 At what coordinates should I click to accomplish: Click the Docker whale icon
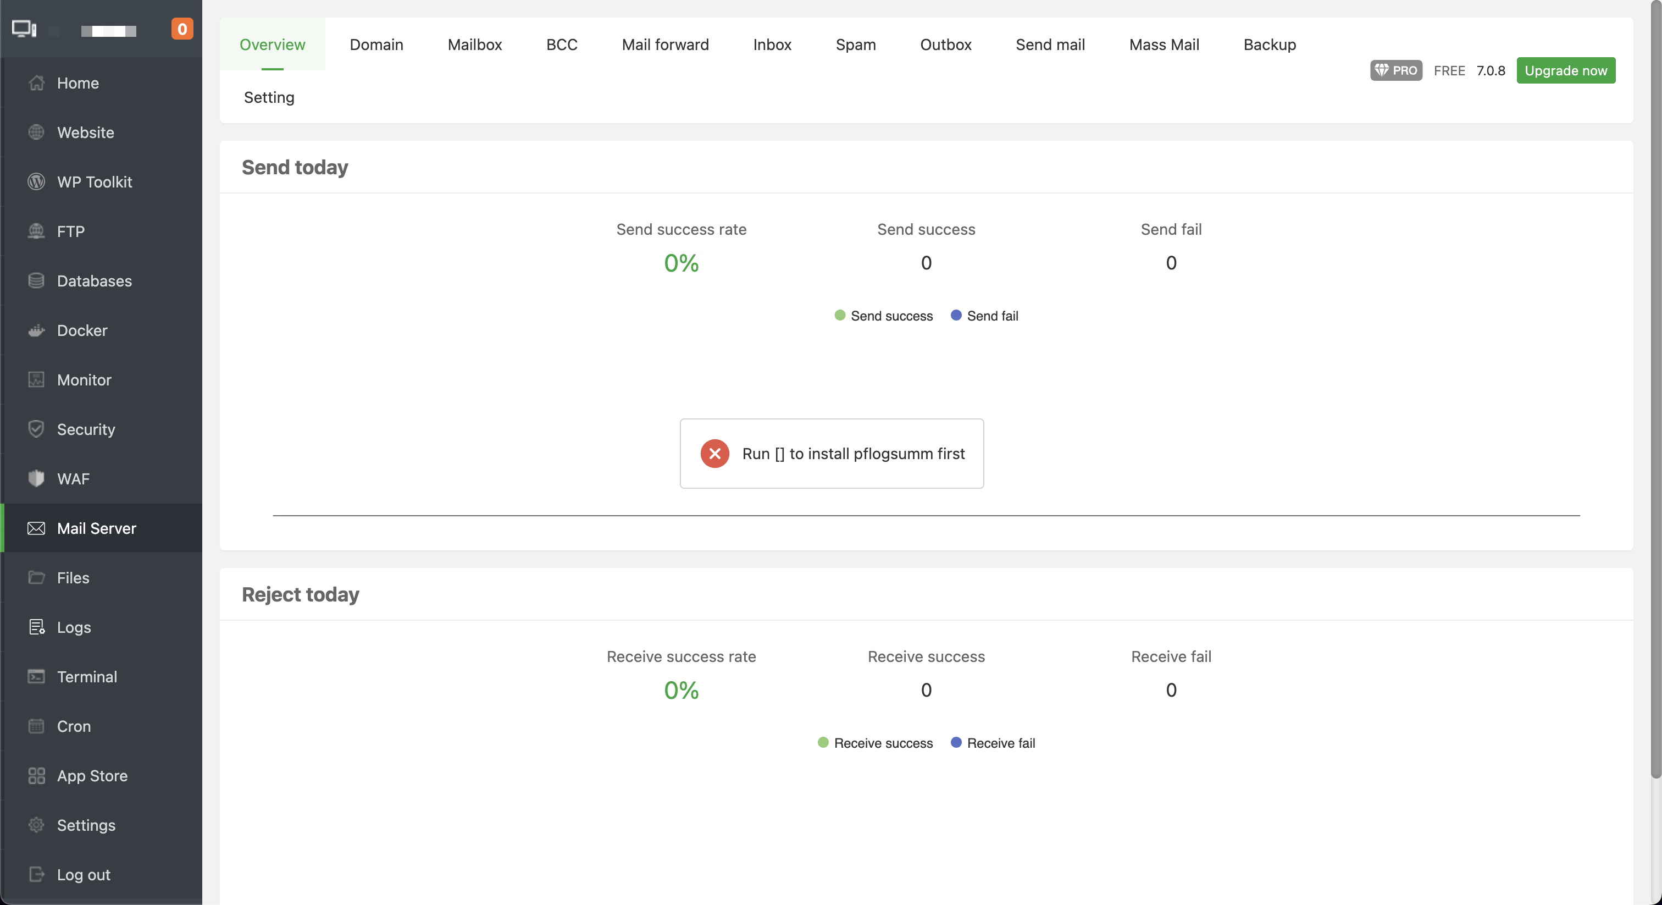[36, 330]
